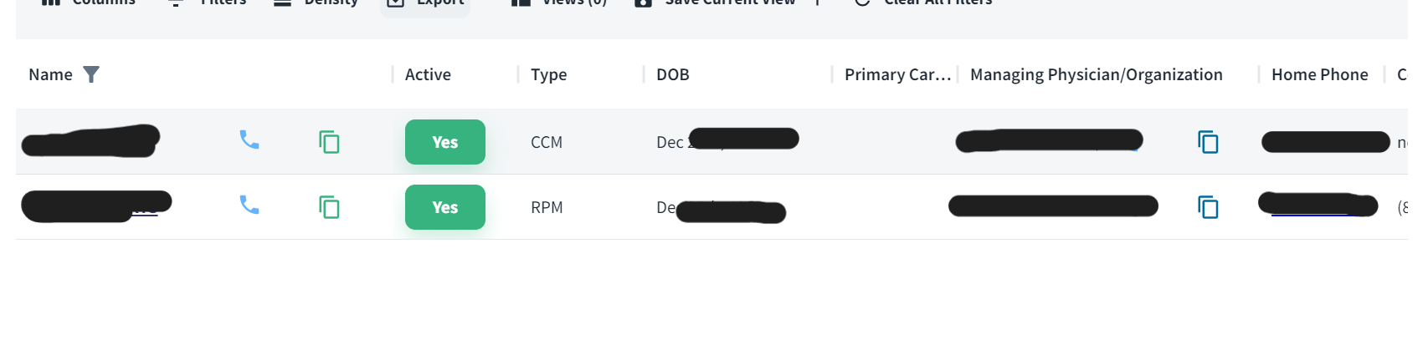1423x345 pixels.
Task: Click the Home Phone column header
Action: coord(1319,74)
